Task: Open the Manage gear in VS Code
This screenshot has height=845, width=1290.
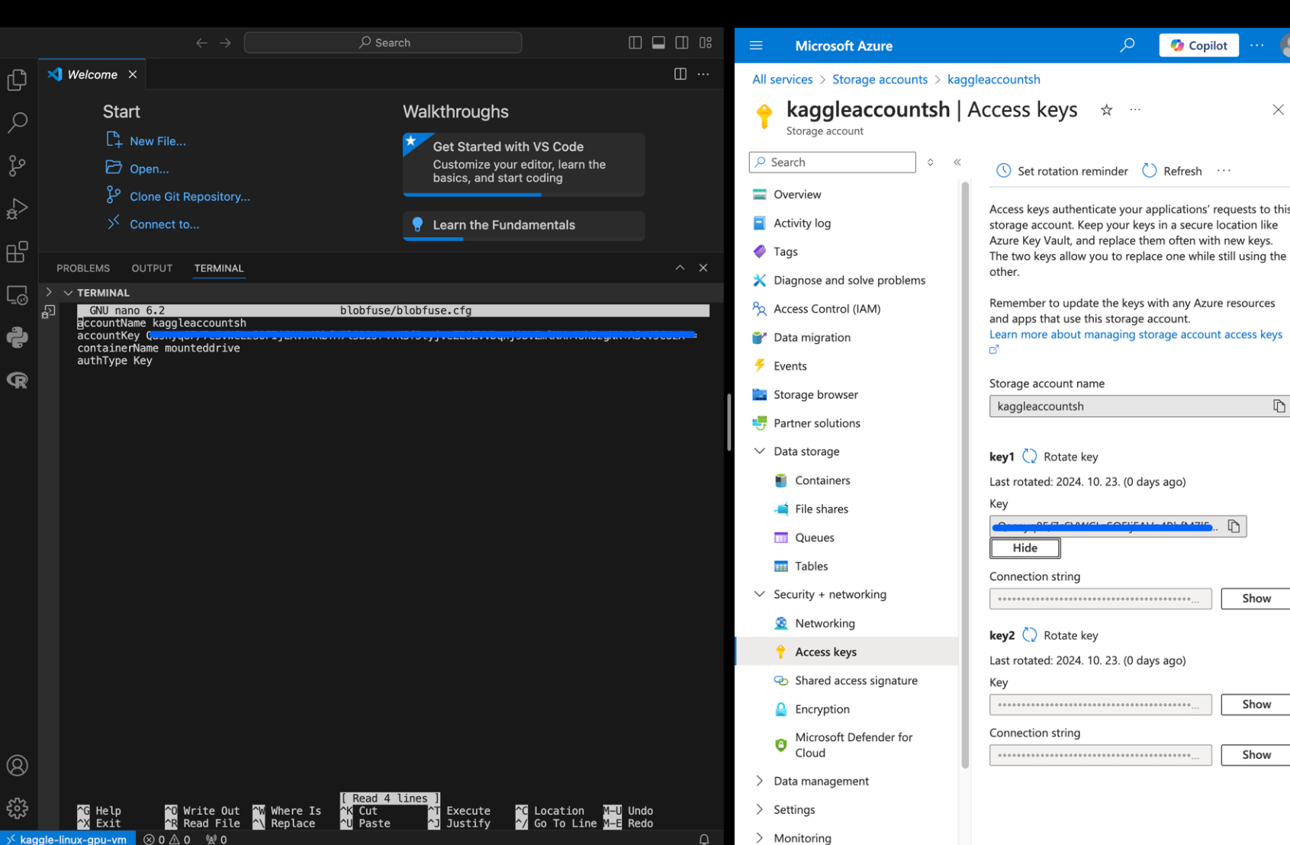Action: coord(17,807)
